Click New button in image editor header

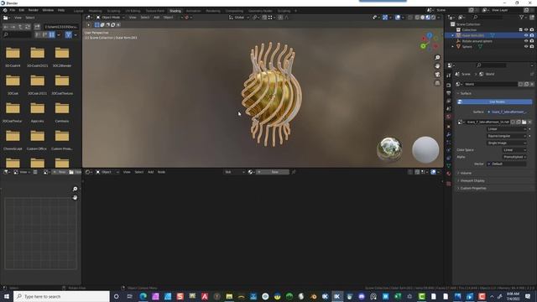pyautogui.click(x=60, y=172)
